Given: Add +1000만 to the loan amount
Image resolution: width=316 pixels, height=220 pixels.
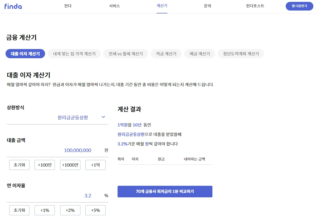Looking at the screenshot, I should pyautogui.click(x=70, y=165).
